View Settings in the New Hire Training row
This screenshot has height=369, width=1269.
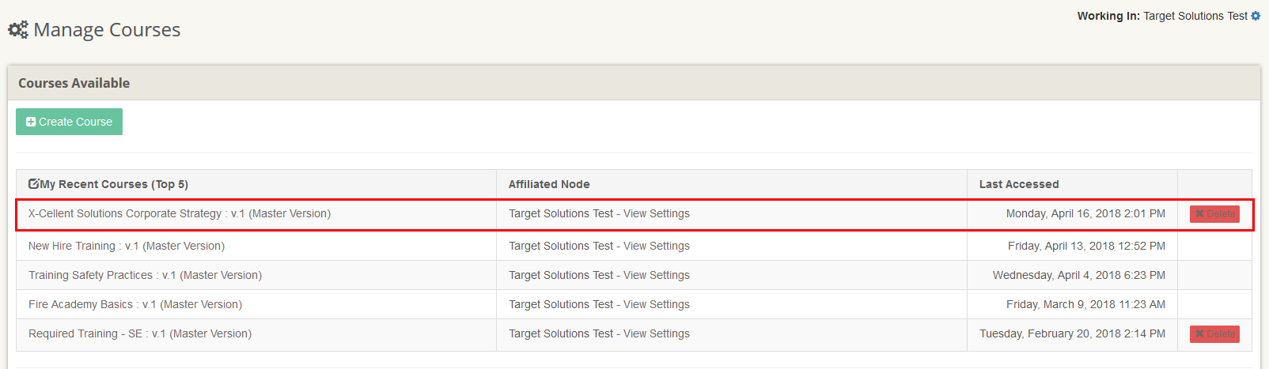[x=656, y=247]
